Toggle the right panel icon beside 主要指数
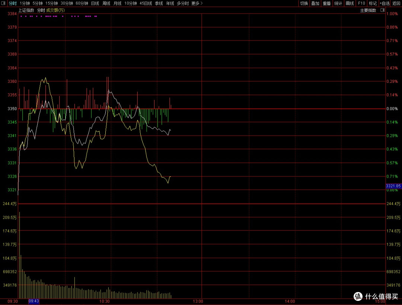The width and height of the screenshot is (402, 305). click(383, 10)
